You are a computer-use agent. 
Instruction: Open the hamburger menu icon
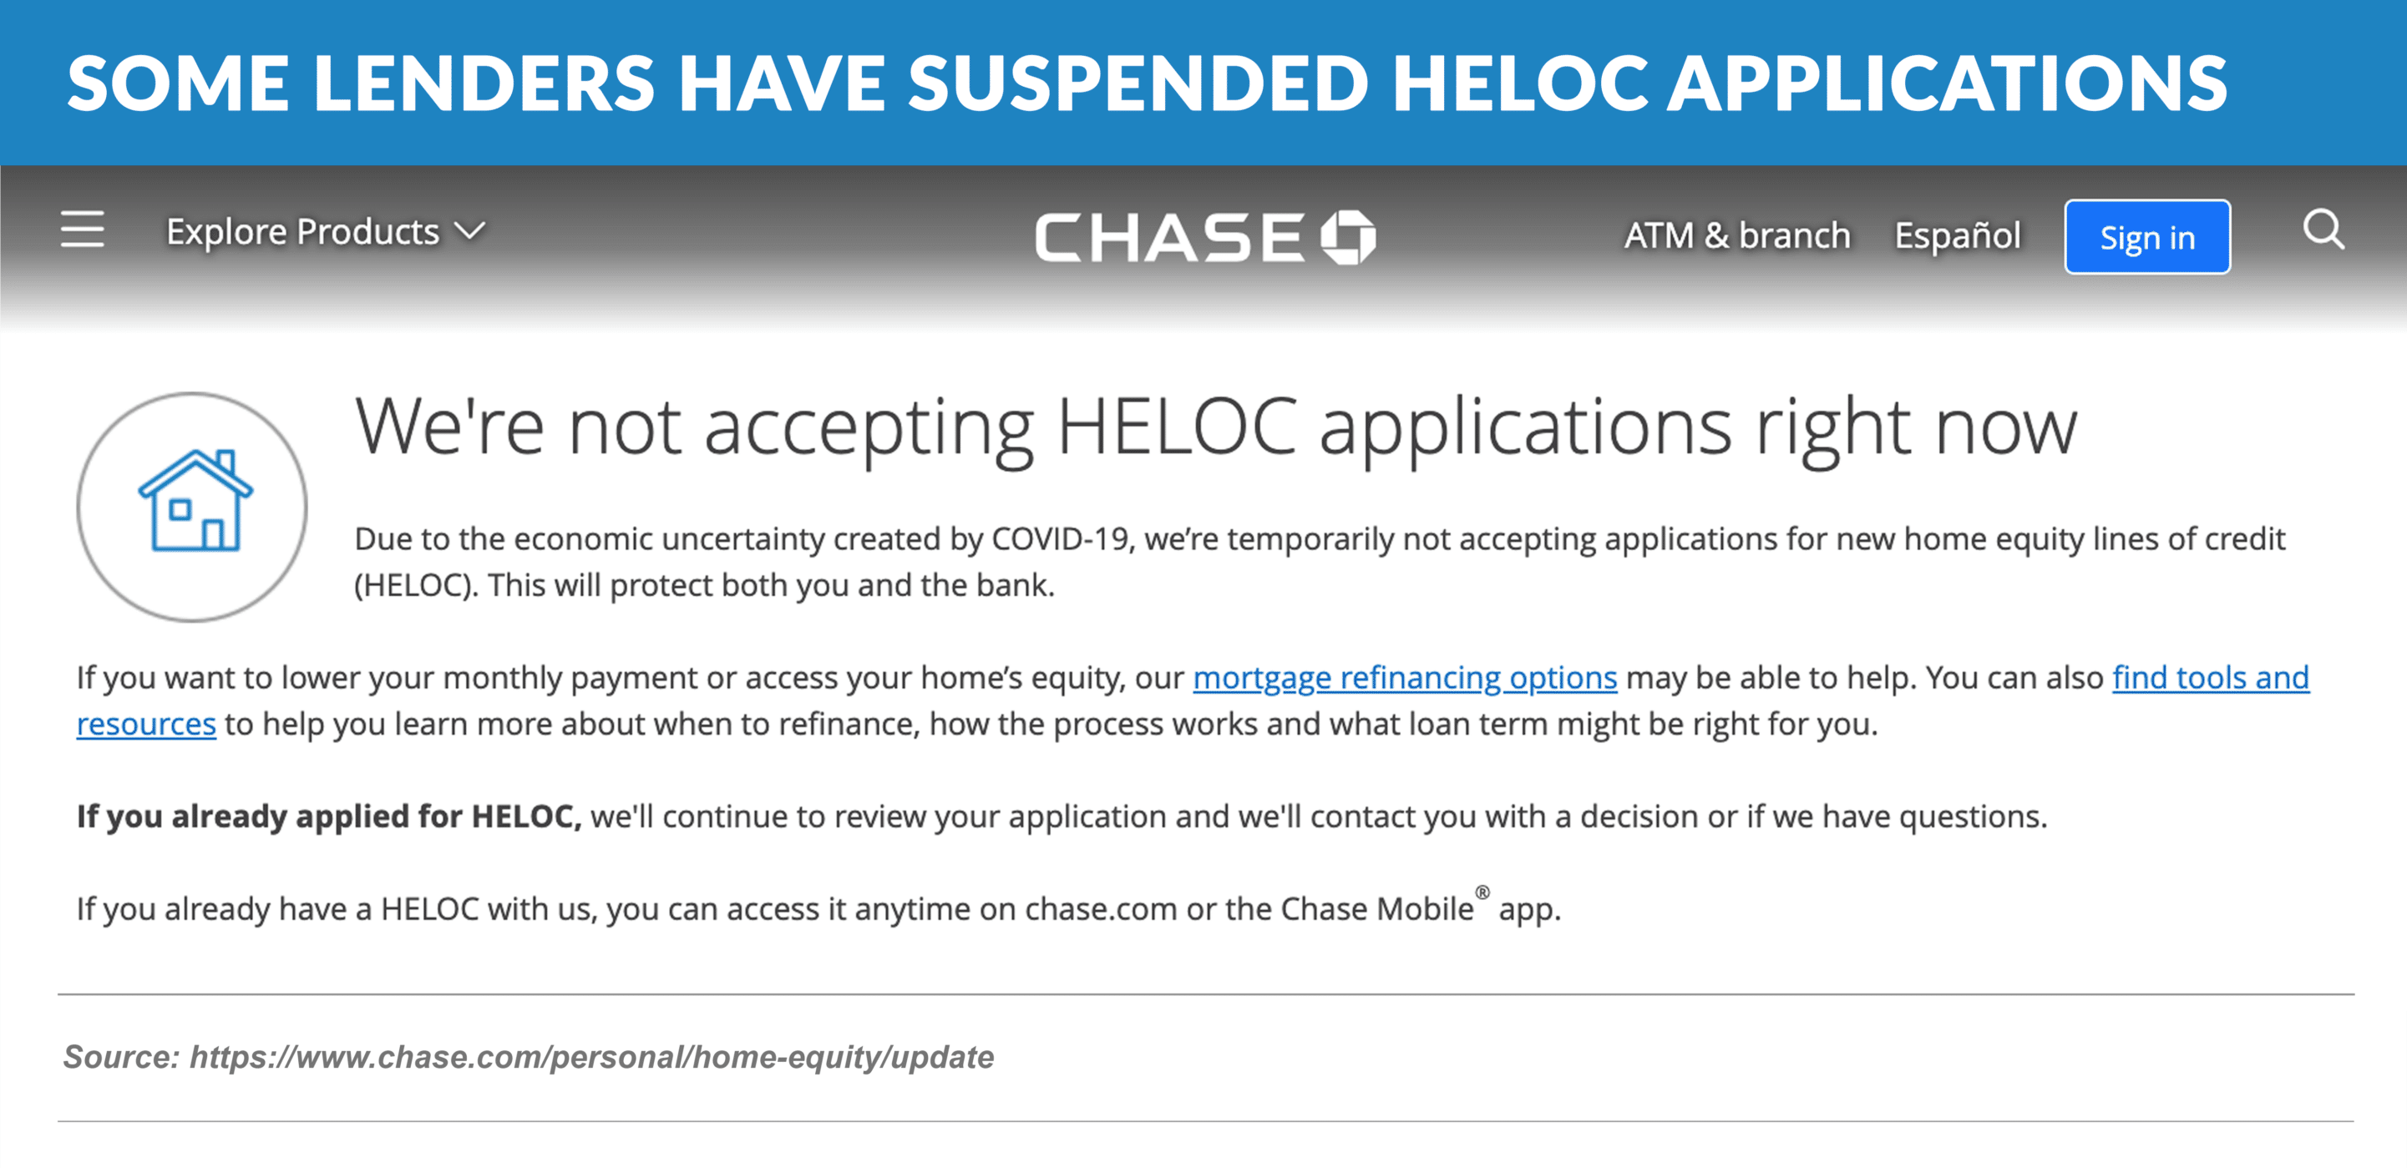coord(82,230)
